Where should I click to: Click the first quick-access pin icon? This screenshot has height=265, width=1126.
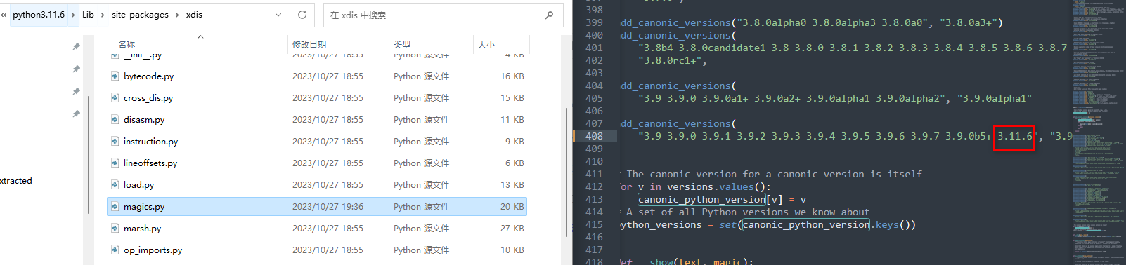(76, 46)
